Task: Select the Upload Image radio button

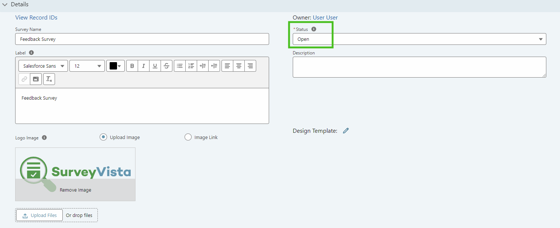Action: click(x=103, y=137)
